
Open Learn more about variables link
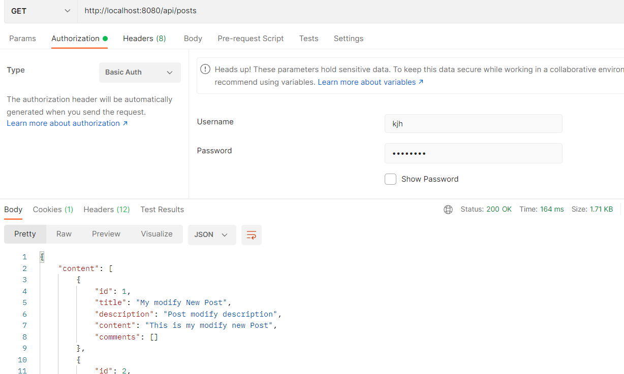pyautogui.click(x=370, y=82)
